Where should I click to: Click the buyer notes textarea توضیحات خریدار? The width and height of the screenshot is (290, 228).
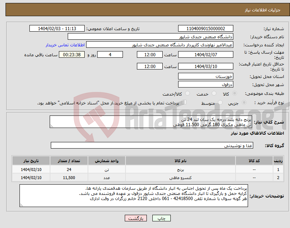134,196
